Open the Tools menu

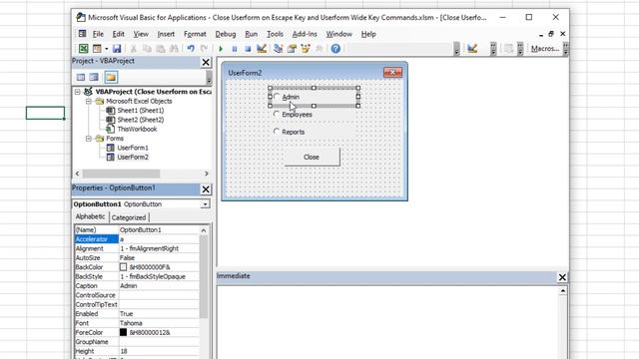pyautogui.click(x=275, y=34)
